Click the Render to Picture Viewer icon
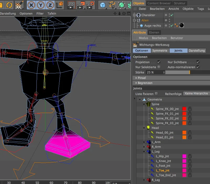 [x=80, y=5]
